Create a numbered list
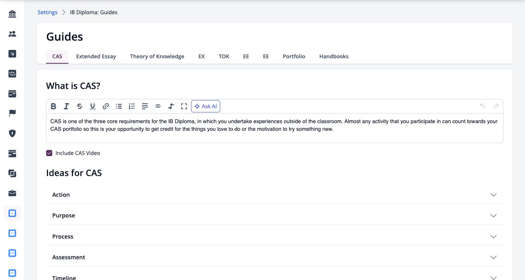 (x=132, y=106)
